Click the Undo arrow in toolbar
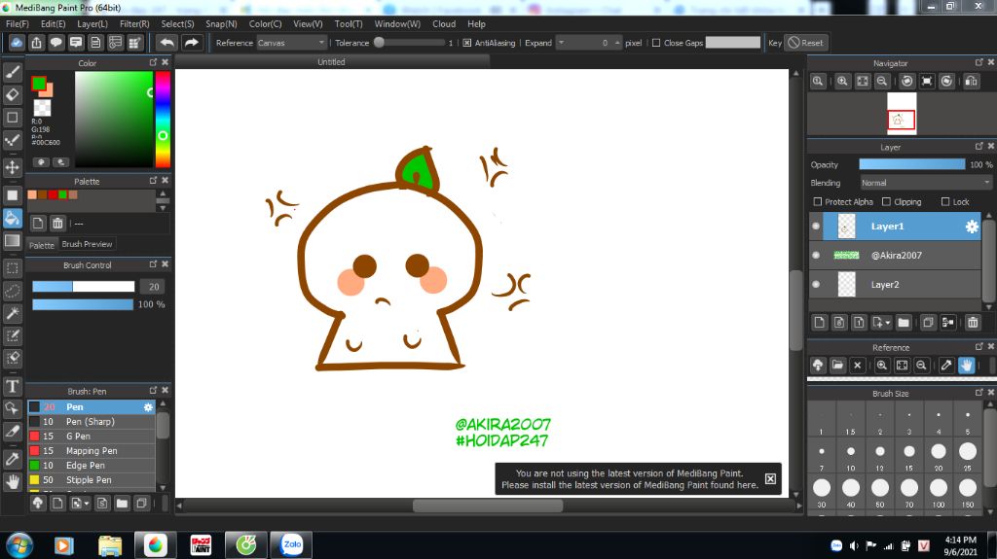 (x=167, y=43)
